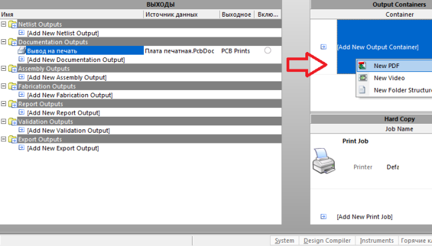
Task: Click the Netlist Outputs folder icon
Action: pyautogui.click(x=13, y=24)
